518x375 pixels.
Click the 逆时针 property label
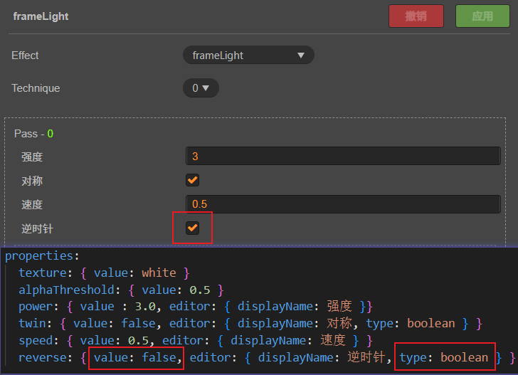click(x=37, y=228)
